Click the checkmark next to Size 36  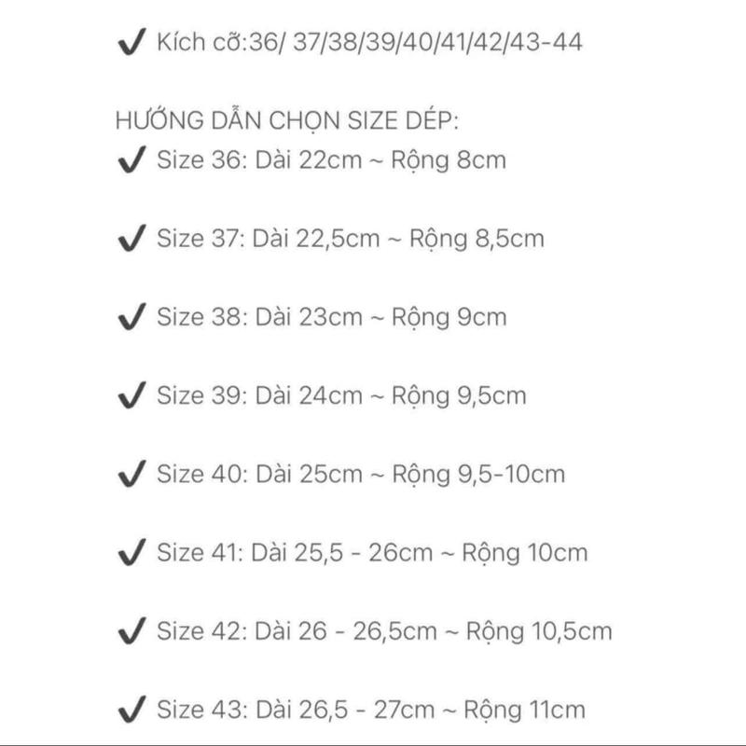[131, 159]
